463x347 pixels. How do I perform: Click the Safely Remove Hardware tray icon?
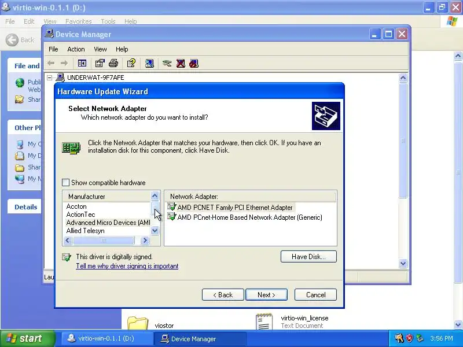pos(420,338)
